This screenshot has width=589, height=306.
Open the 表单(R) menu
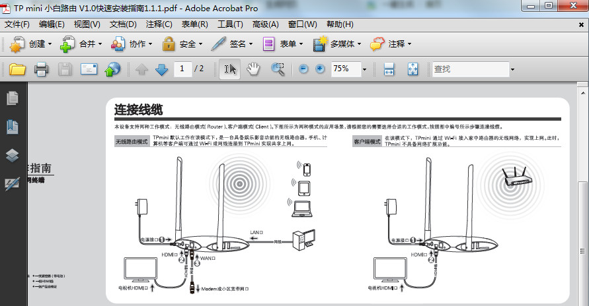click(x=194, y=24)
